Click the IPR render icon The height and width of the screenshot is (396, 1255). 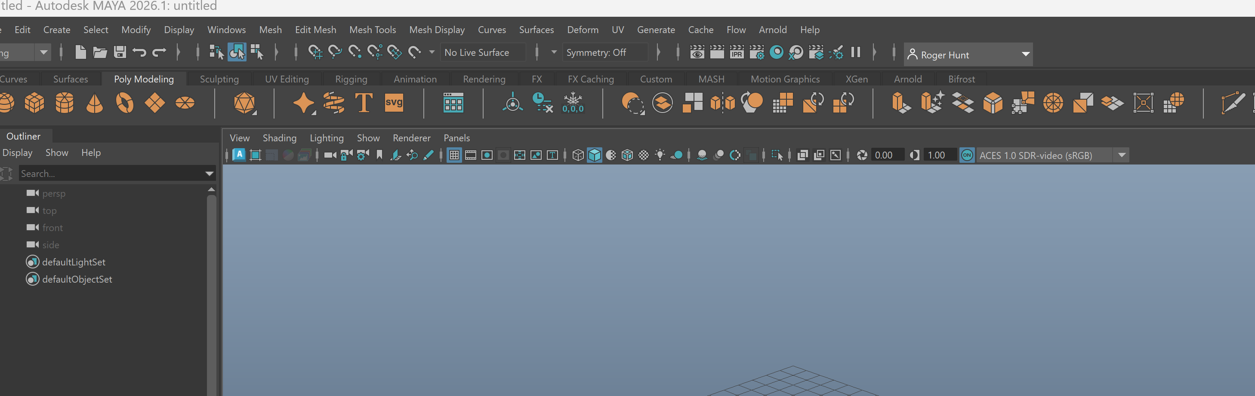737,52
